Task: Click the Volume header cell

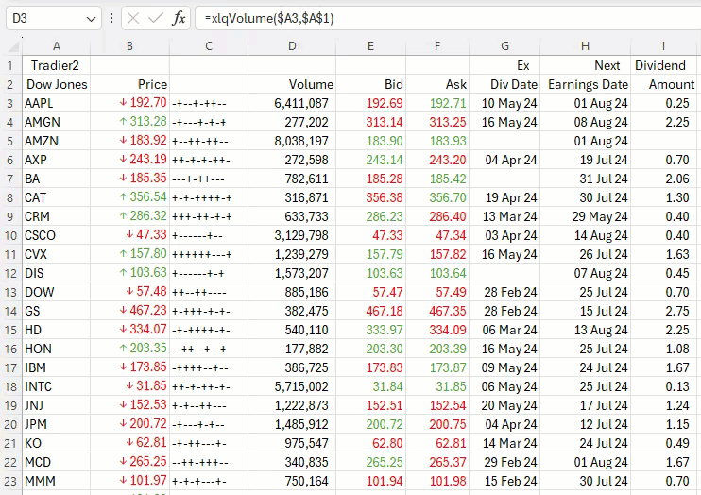Action: (292, 84)
